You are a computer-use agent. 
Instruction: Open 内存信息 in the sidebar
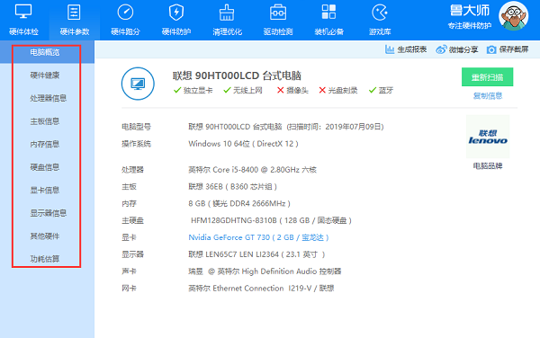[x=45, y=144]
